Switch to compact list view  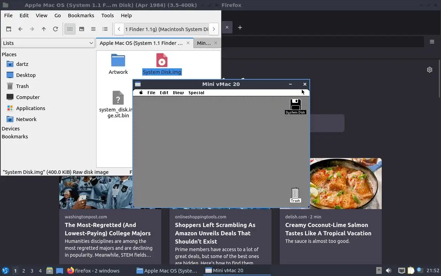tap(93, 29)
